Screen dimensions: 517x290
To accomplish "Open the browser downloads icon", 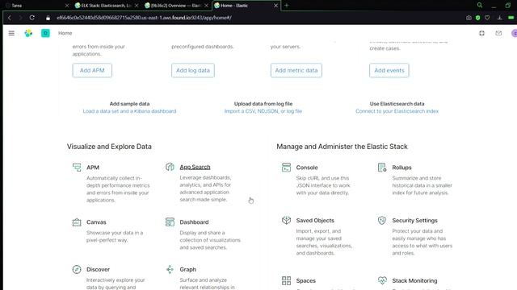I will pyautogui.click(x=500, y=18).
